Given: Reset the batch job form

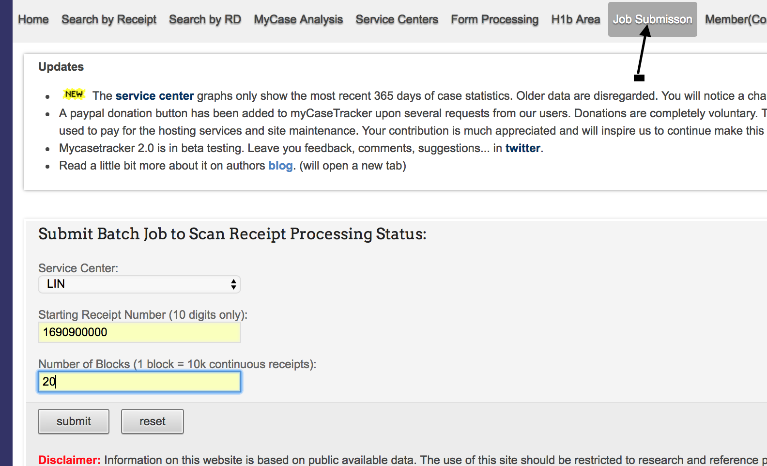Looking at the screenshot, I should (x=153, y=421).
